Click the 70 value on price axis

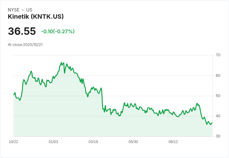click(218, 55)
